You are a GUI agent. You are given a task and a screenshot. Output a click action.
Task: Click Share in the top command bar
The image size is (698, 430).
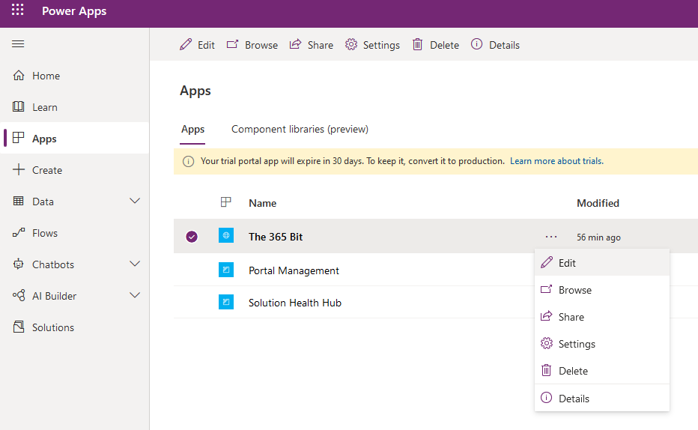pos(311,45)
